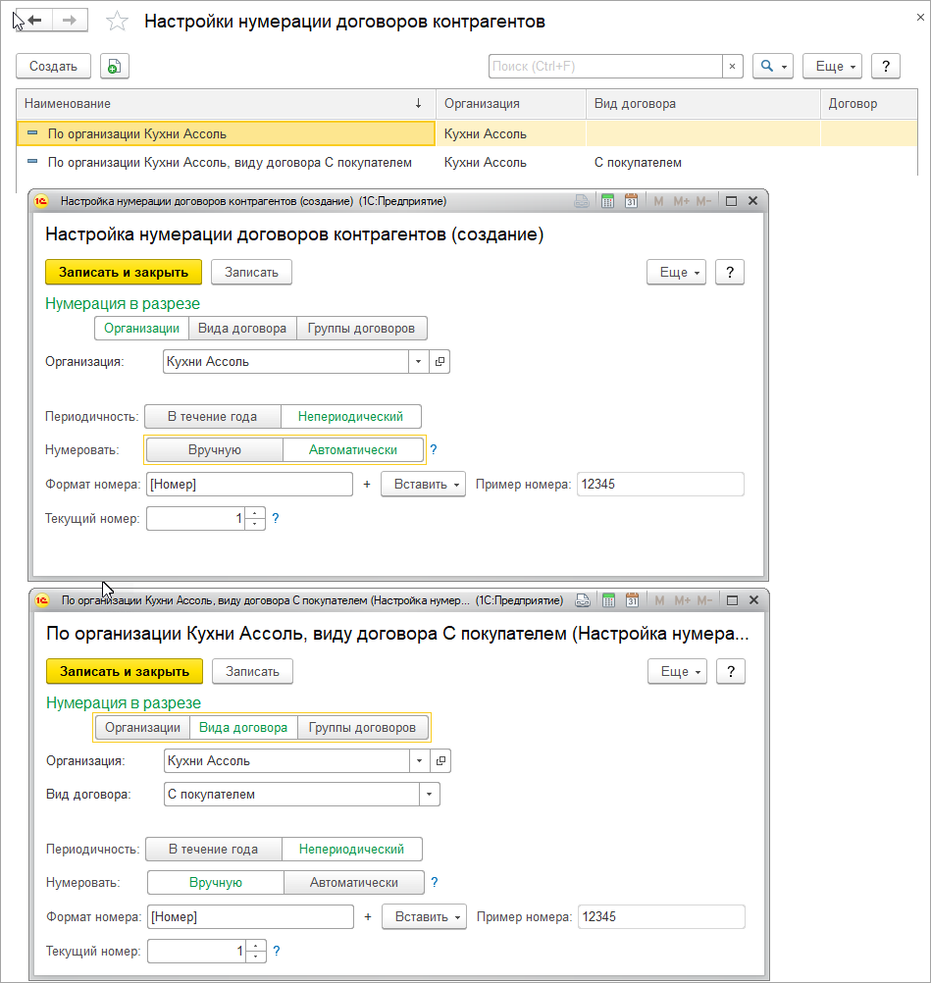Maximize the creation window

tap(731, 200)
